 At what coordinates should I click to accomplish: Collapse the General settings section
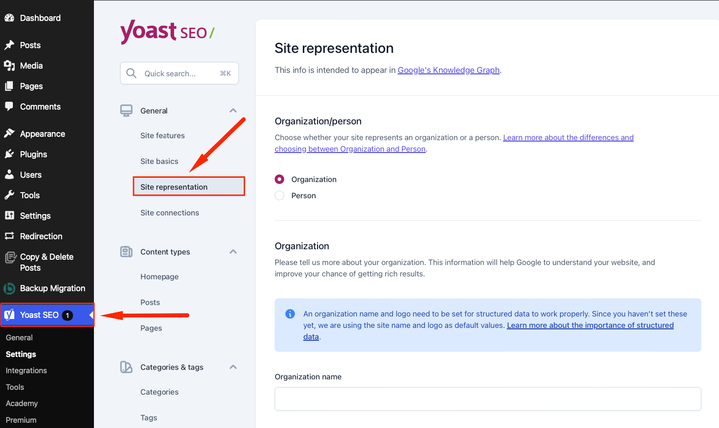click(233, 110)
